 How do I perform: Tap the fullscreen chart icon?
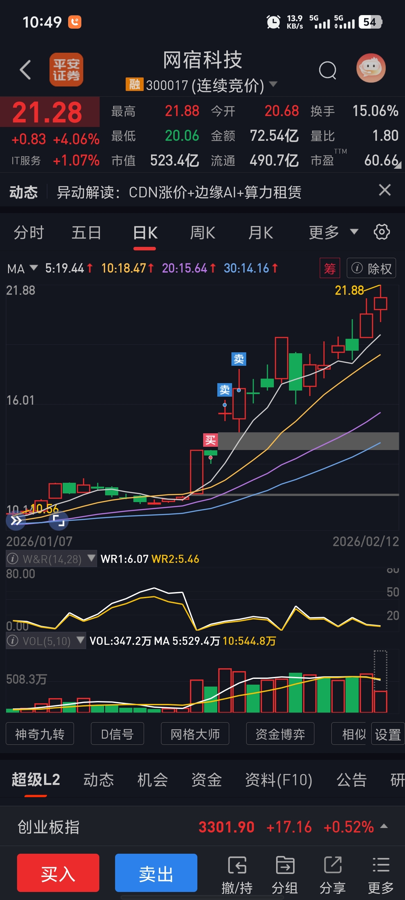(59, 521)
